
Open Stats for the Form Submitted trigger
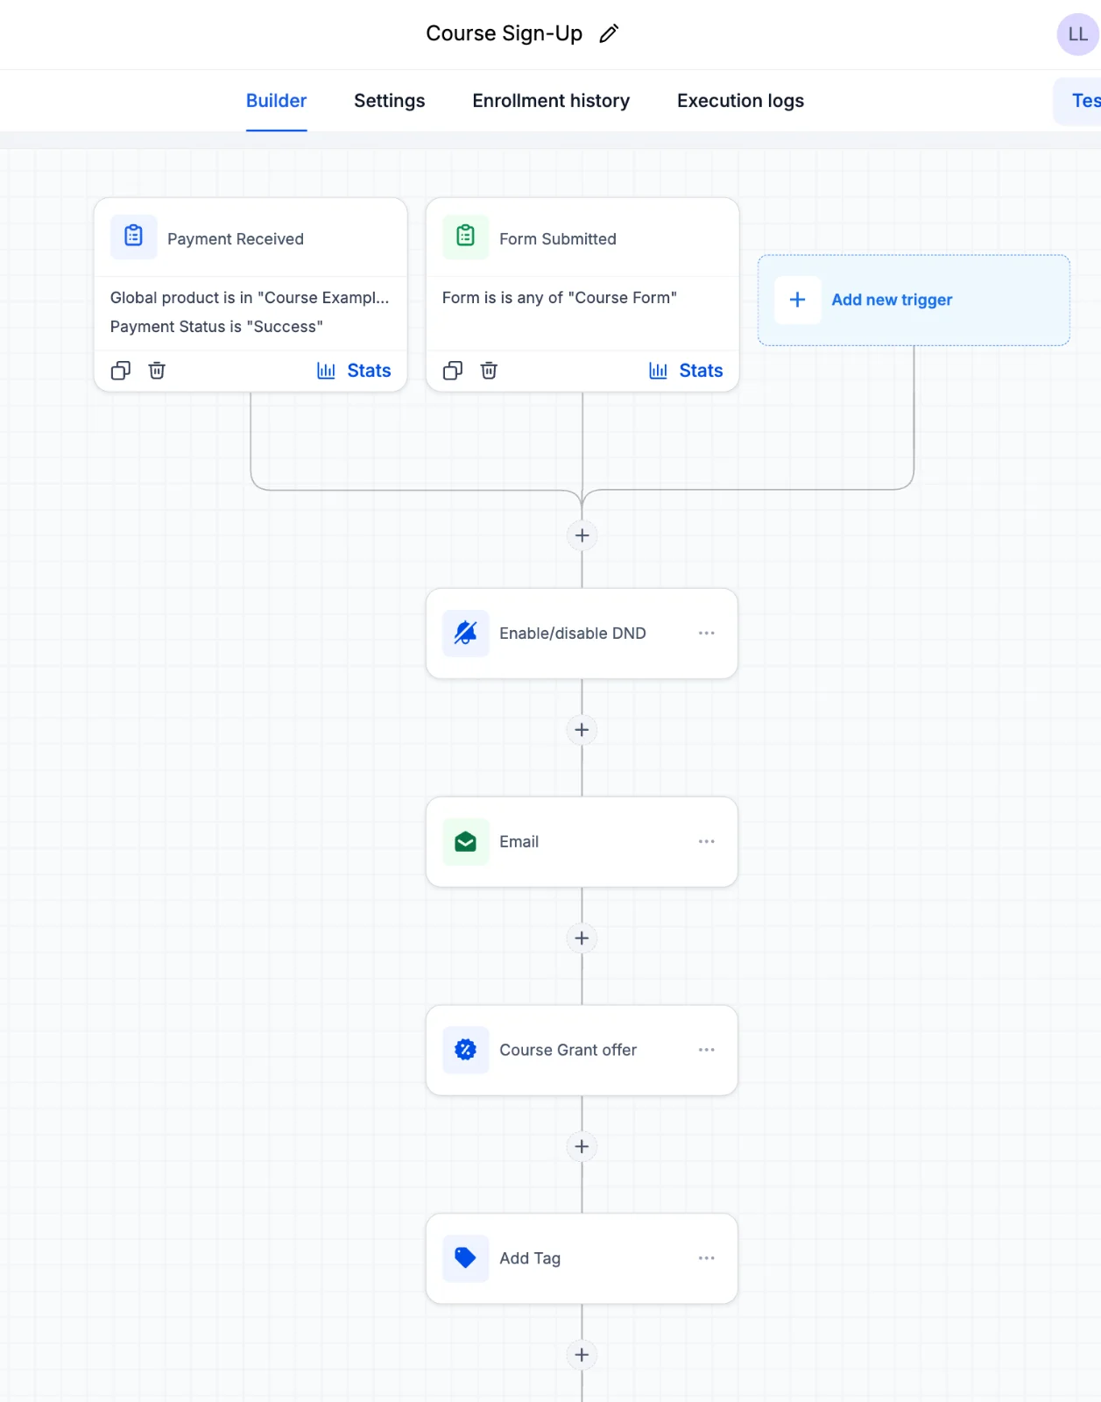[686, 371]
